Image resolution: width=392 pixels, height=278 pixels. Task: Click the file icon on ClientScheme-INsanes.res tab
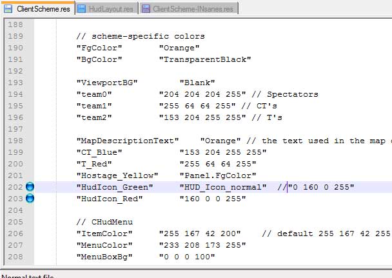tap(146, 8)
